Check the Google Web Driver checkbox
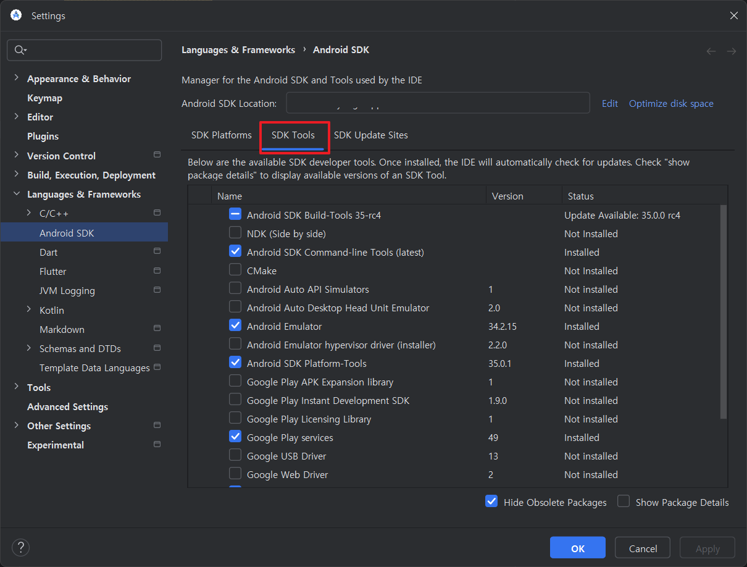This screenshot has width=747, height=567. click(x=235, y=474)
